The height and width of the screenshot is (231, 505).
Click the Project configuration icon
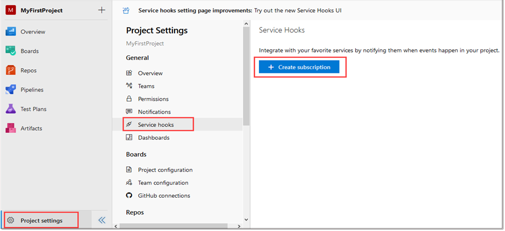click(129, 170)
